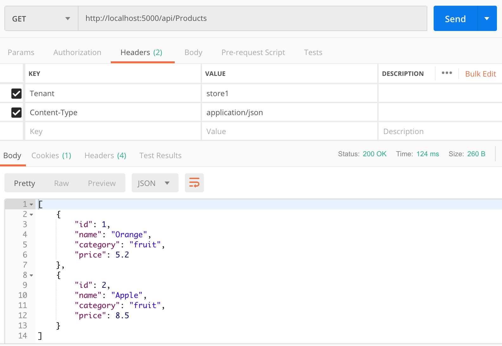Click the Tenant row description cell
Image resolution: width=502 pixels, height=346 pixels.
coord(440,93)
